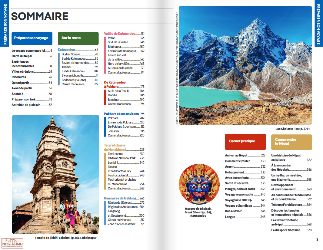Select the 'Swayambhunath' entry
The height and width of the screenshot is (250, 323).
(80, 75)
